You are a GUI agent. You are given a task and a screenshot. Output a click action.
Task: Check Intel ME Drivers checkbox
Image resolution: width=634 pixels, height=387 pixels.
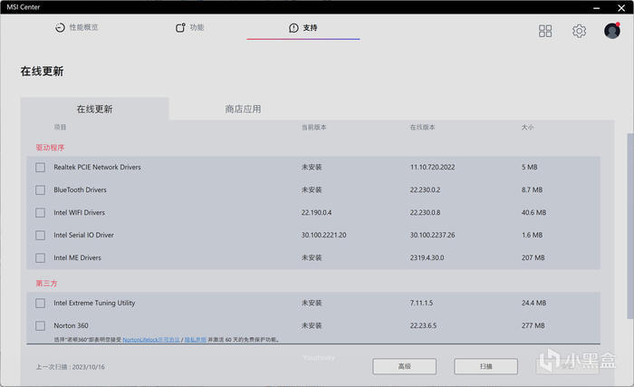point(40,258)
